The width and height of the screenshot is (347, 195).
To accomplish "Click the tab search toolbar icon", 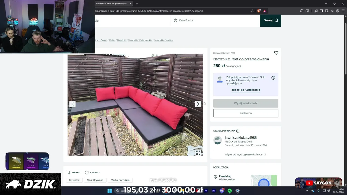I will coord(307,11).
